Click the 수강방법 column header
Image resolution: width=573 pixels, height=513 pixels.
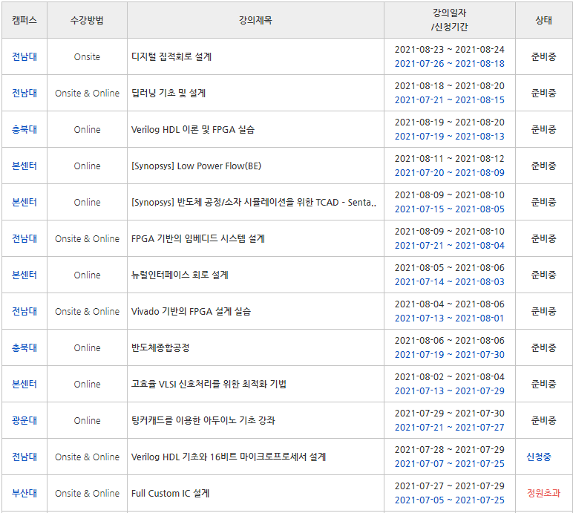pos(87,20)
